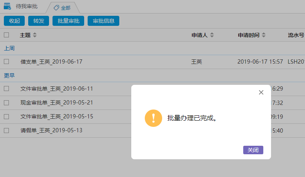Check the 文件审批单_王英_2019-06-11 row checkbox

7,89
